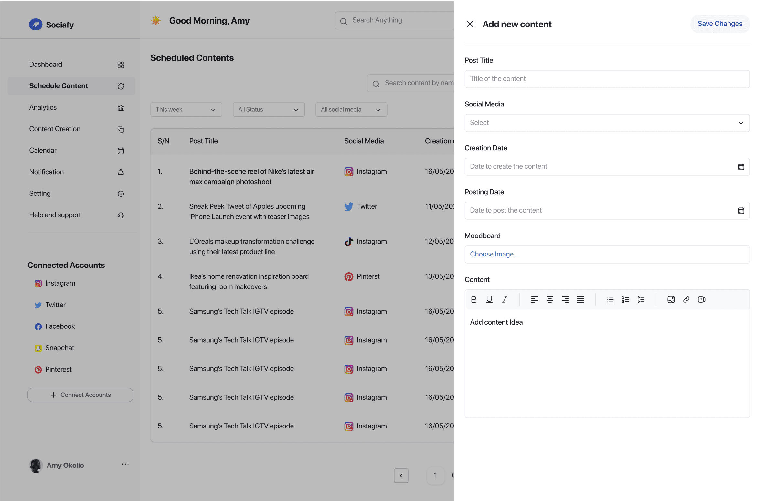
Task: Open the This week filter dropdown
Action: pos(186,110)
